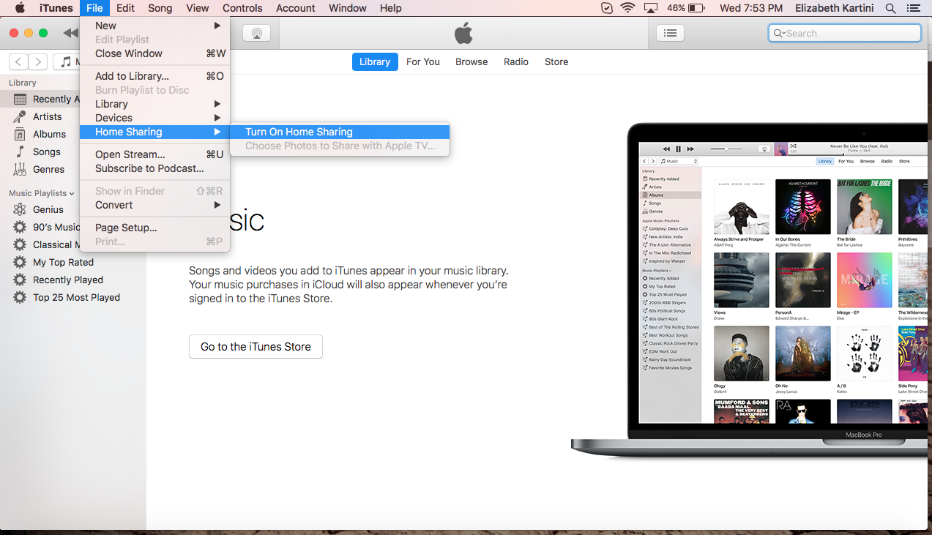This screenshot has height=535, width=932.
Task: Click the Artists microphone icon in sidebar
Action: [20, 116]
